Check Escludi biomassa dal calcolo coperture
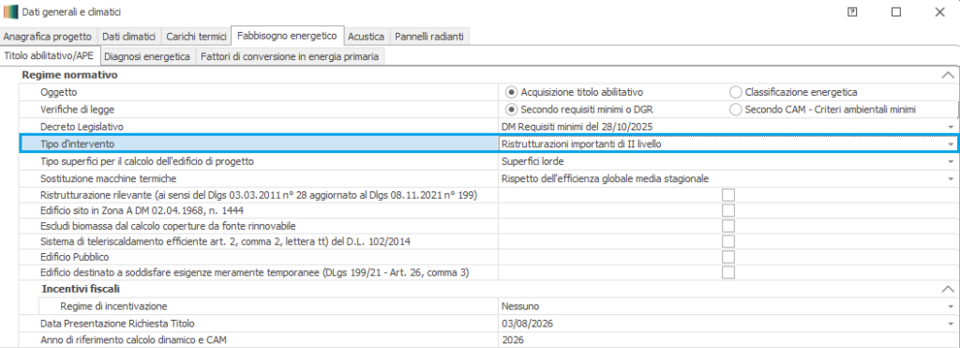 click(727, 226)
